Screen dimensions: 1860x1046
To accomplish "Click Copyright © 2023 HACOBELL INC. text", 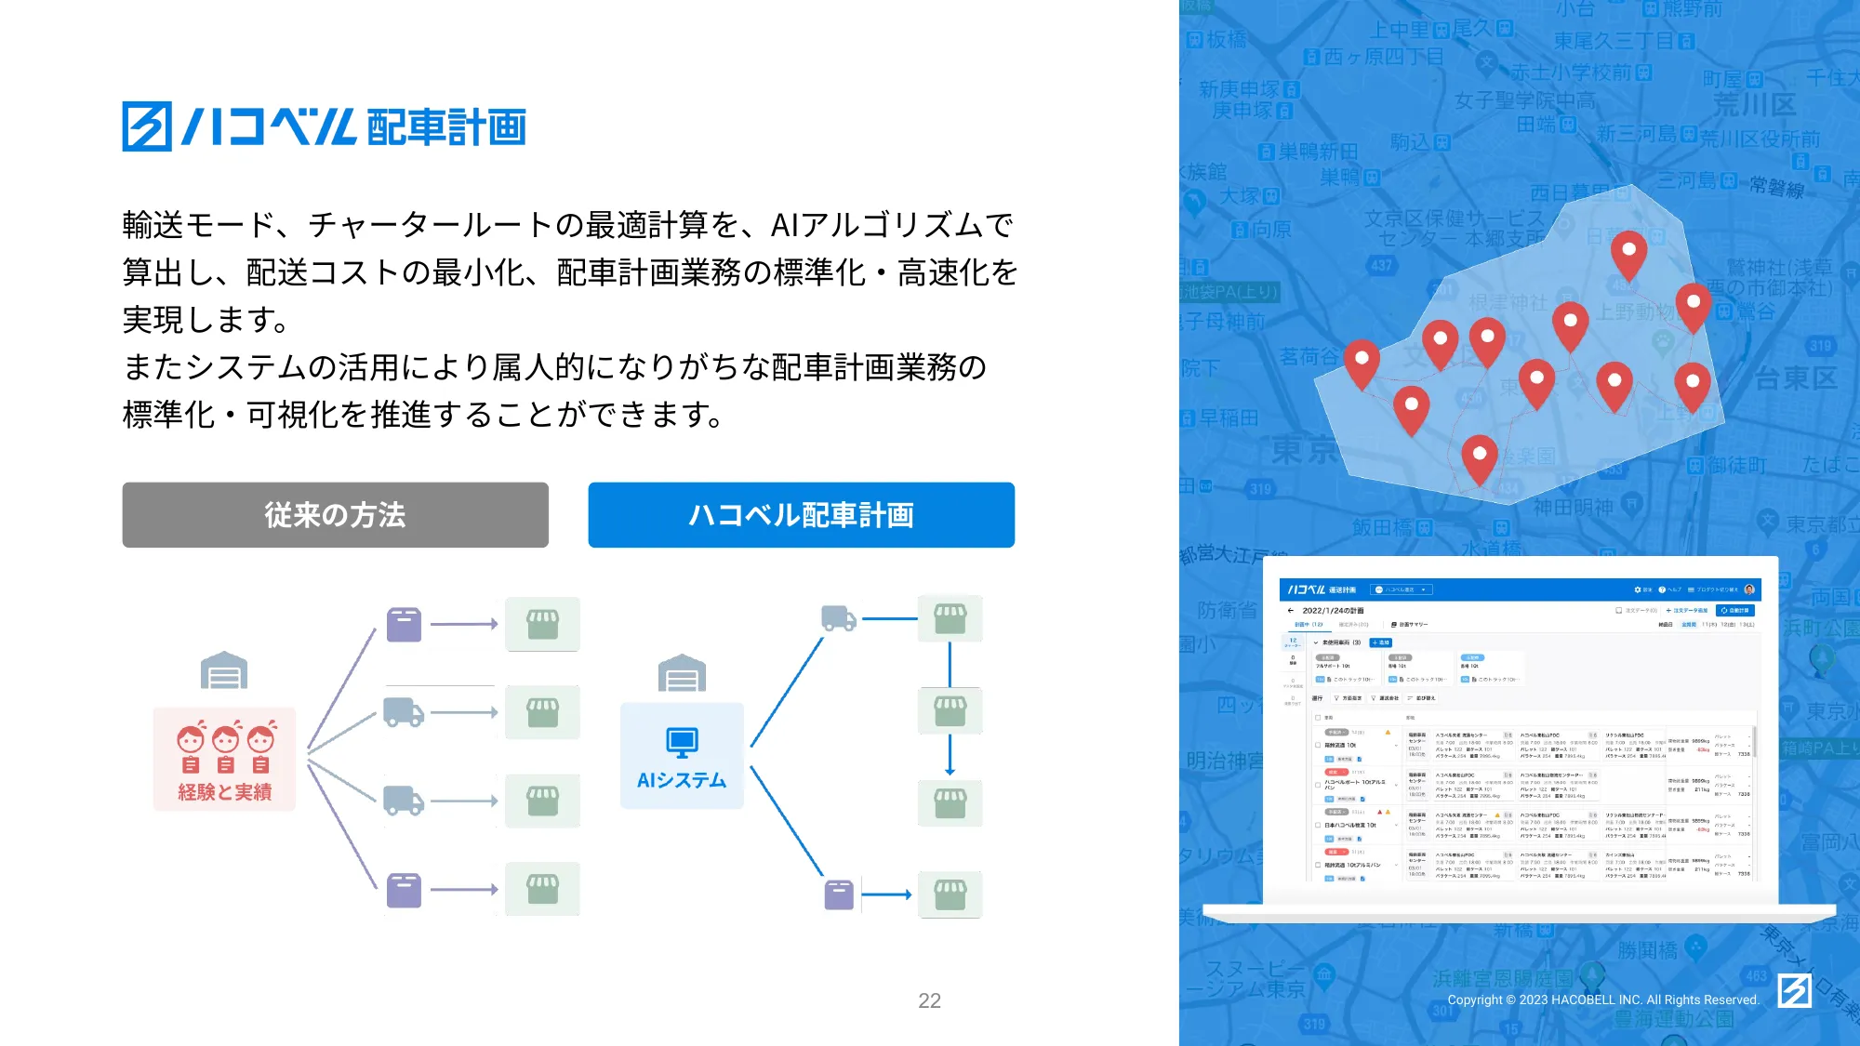I will point(1603,1000).
